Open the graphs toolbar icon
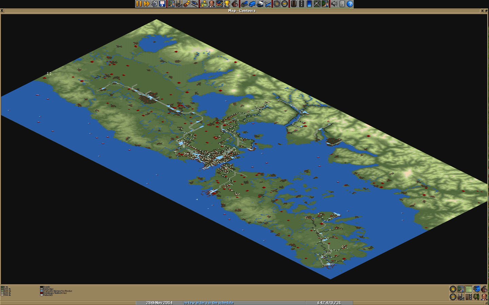The image size is (489, 305). point(219,4)
